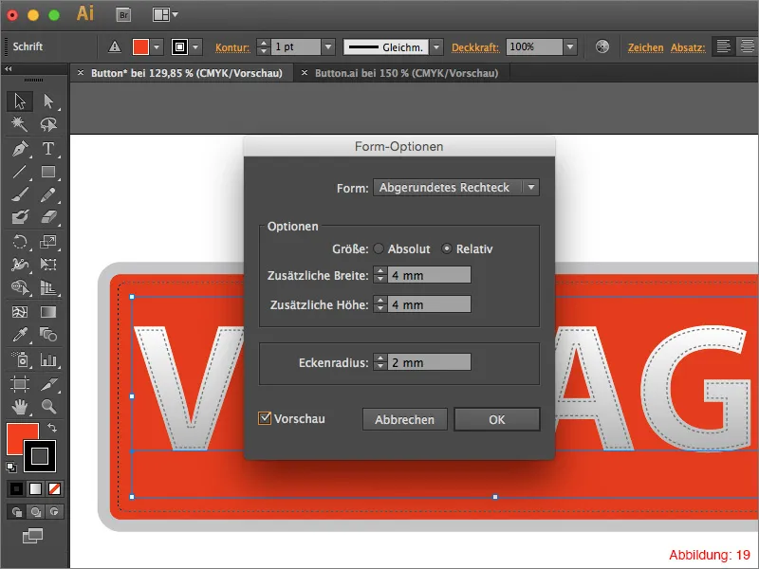Select the Symbol Sprayer tool
759x569 pixels.
pyautogui.click(x=20, y=359)
